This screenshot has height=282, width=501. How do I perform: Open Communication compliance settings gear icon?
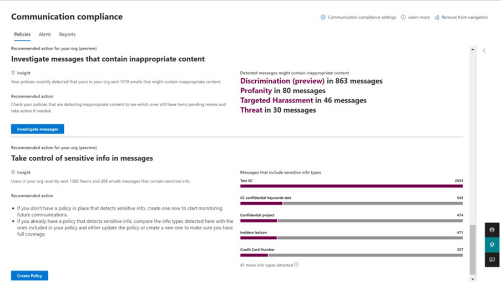point(323,17)
